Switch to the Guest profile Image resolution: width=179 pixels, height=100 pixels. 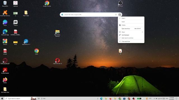[x=131, y=22]
